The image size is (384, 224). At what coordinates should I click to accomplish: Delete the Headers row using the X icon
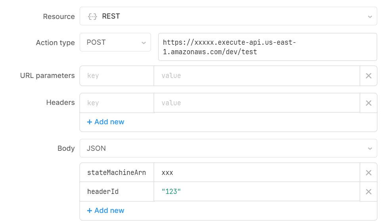click(369, 103)
